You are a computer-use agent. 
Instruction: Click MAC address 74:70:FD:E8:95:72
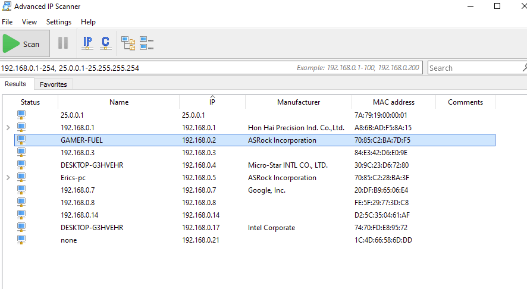(381, 228)
